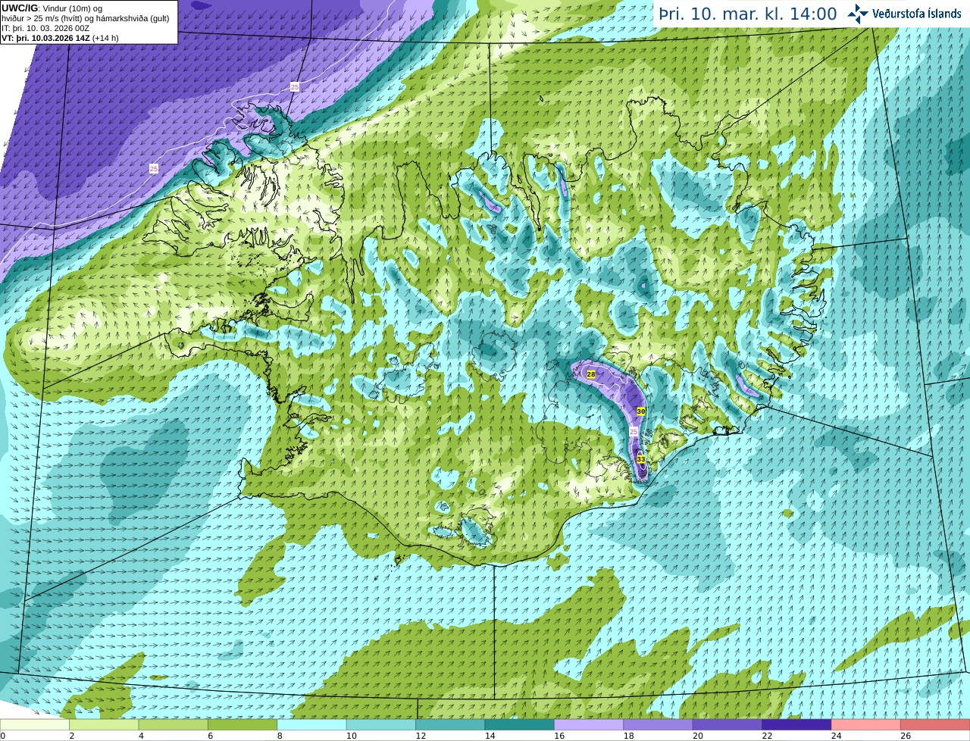Screen dimensions: 970x741
Task: Select the 20–22 m/s violet legend swatch
Action: point(727,724)
